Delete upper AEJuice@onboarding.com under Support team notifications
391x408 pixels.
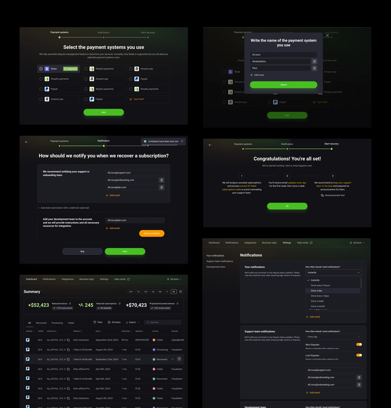point(359,377)
